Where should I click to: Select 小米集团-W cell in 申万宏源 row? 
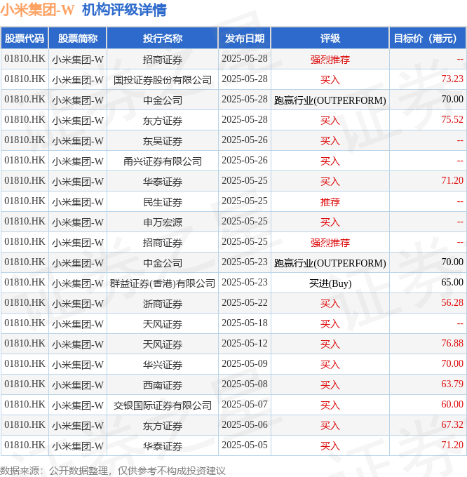[x=78, y=222]
